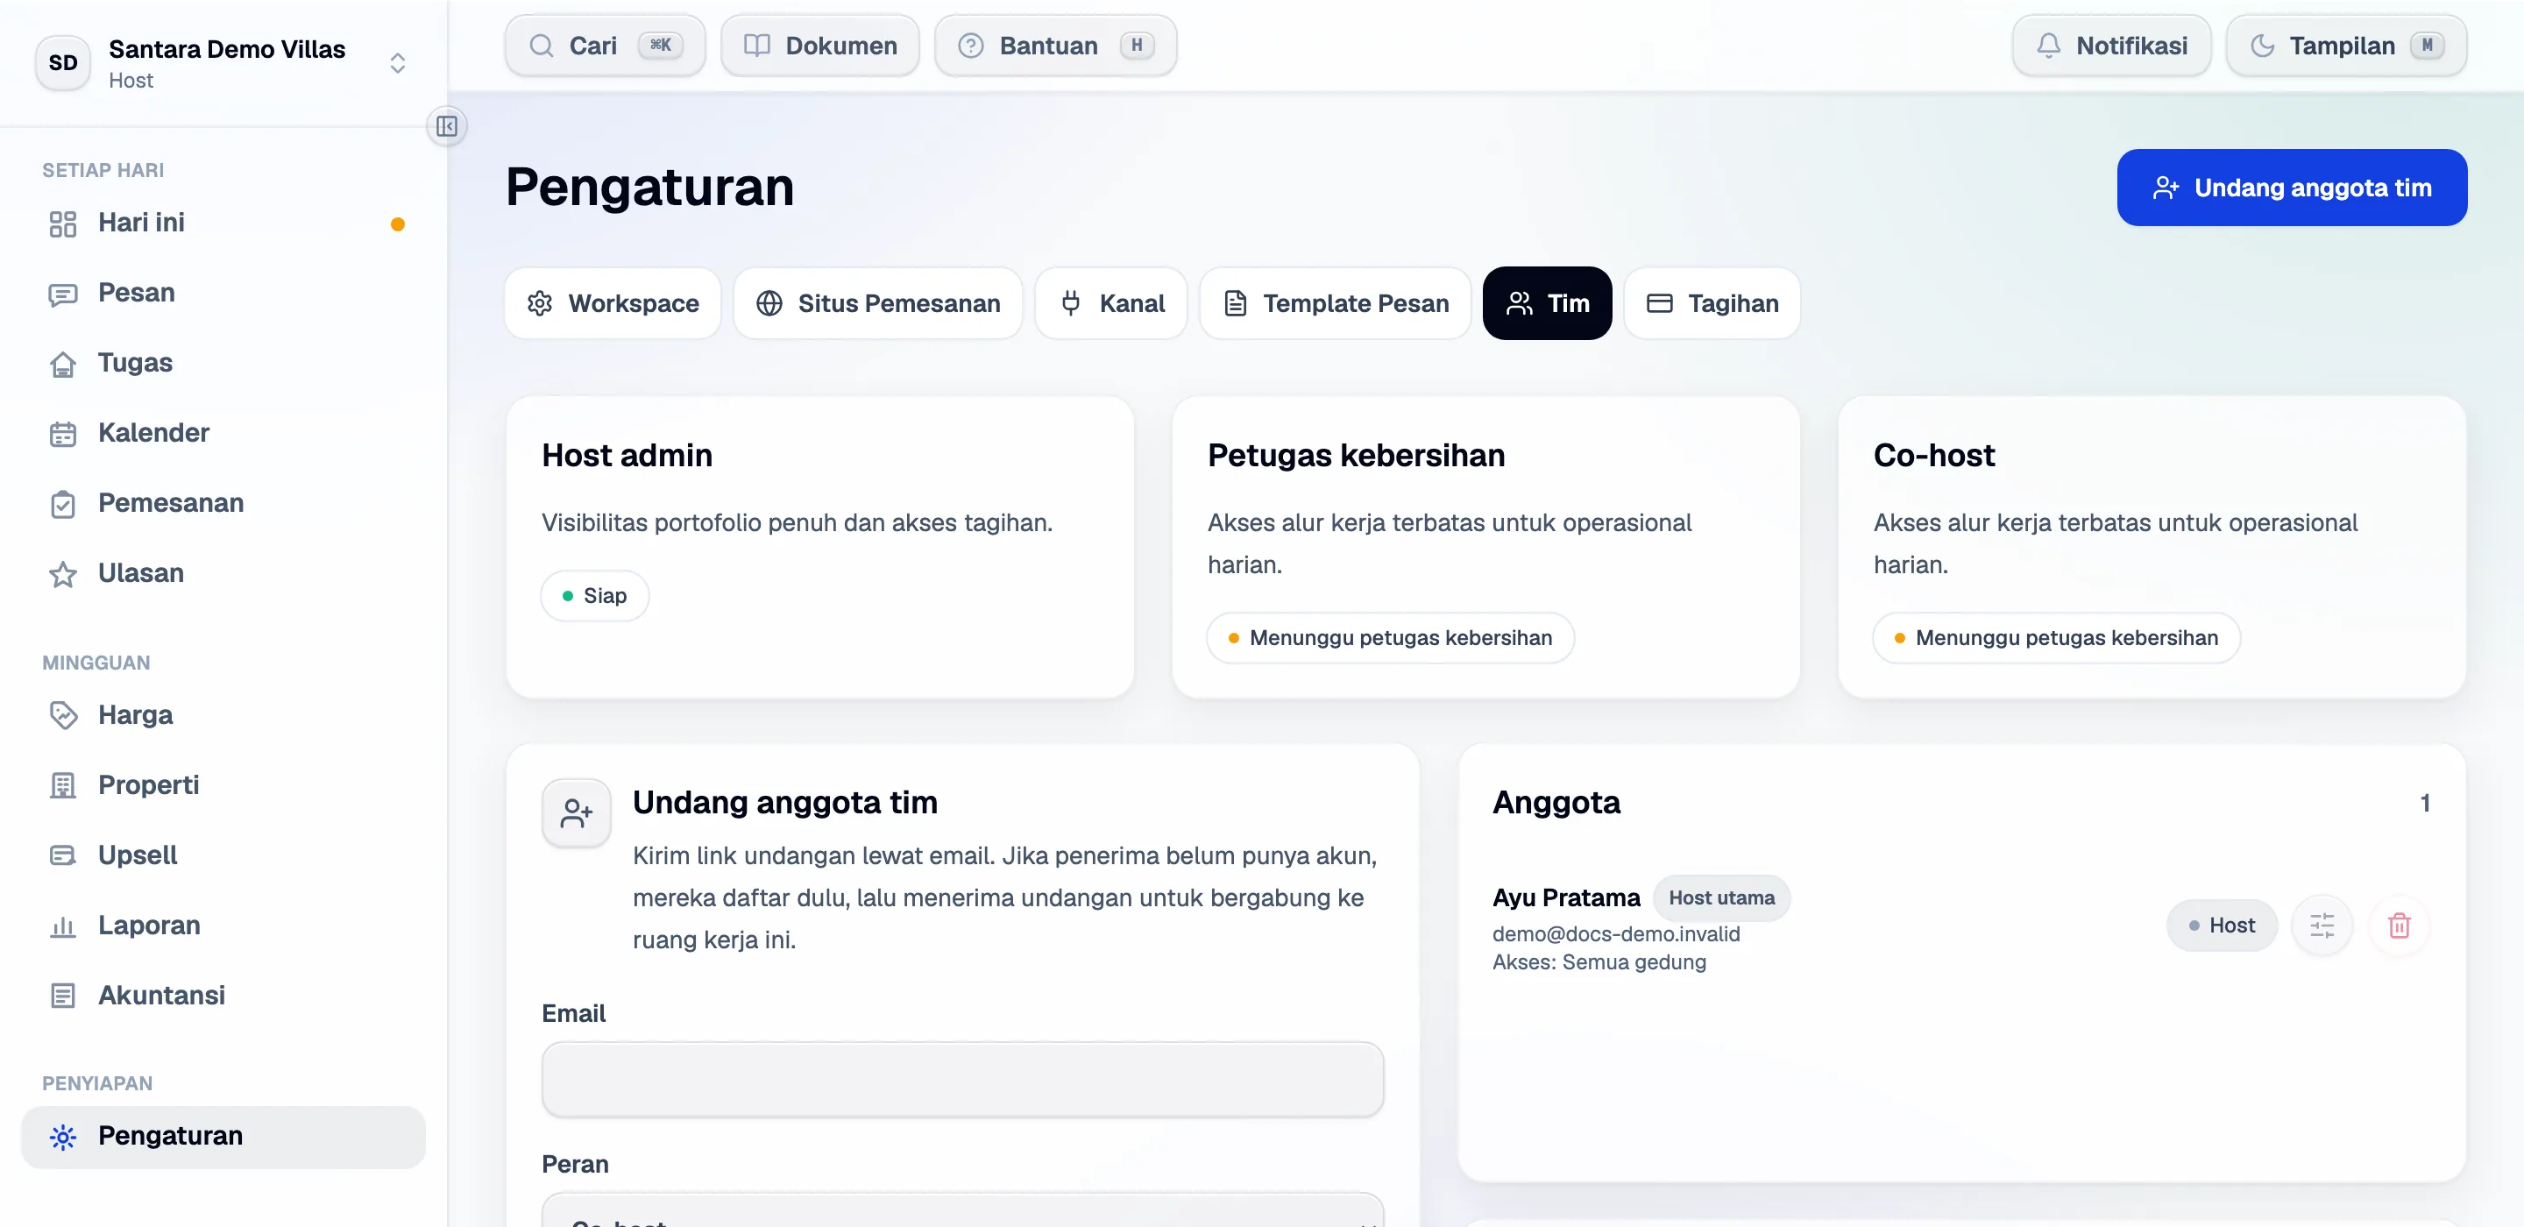This screenshot has width=2524, height=1227.
Task: Switch to the Tagihan tab
Action: point(1712,304)
